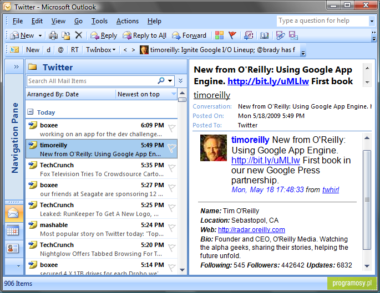Click the Move to Folder icon
380x293 pixels.
(x=65, y=35)
